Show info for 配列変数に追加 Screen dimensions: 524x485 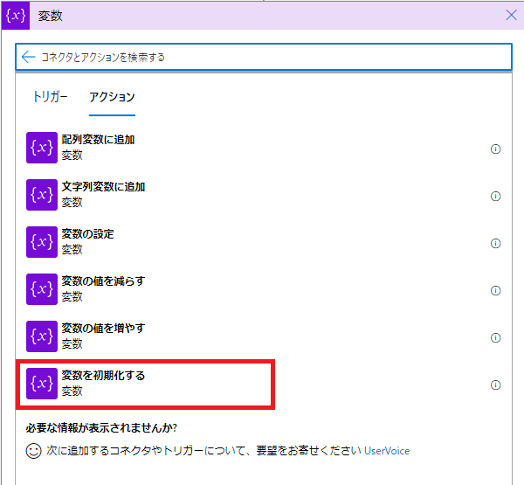(x=495, y=149)
